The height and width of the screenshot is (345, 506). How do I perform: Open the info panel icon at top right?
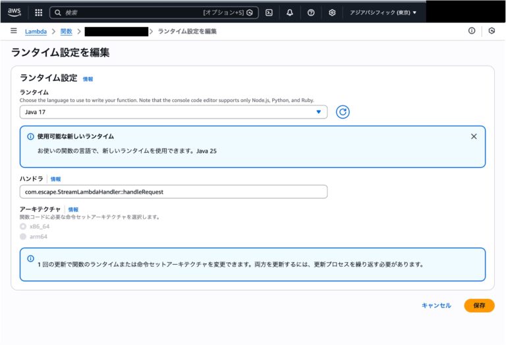pos(472,31)
